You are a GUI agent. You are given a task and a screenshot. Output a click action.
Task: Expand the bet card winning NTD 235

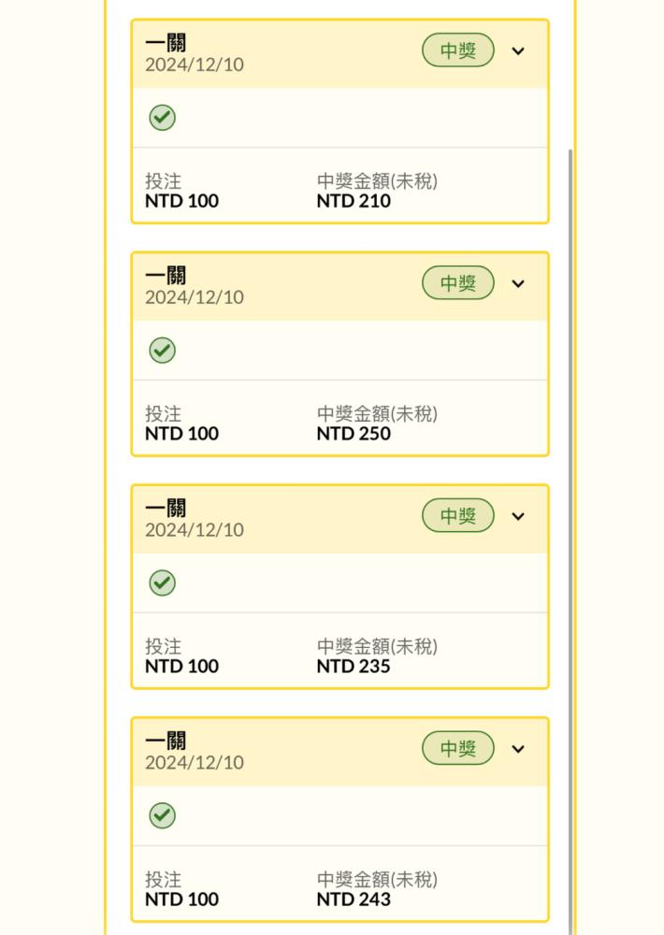518,516
